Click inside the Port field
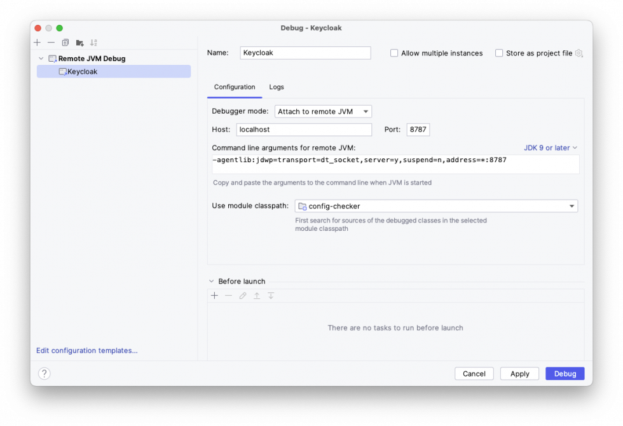 (x=418, y=130)
